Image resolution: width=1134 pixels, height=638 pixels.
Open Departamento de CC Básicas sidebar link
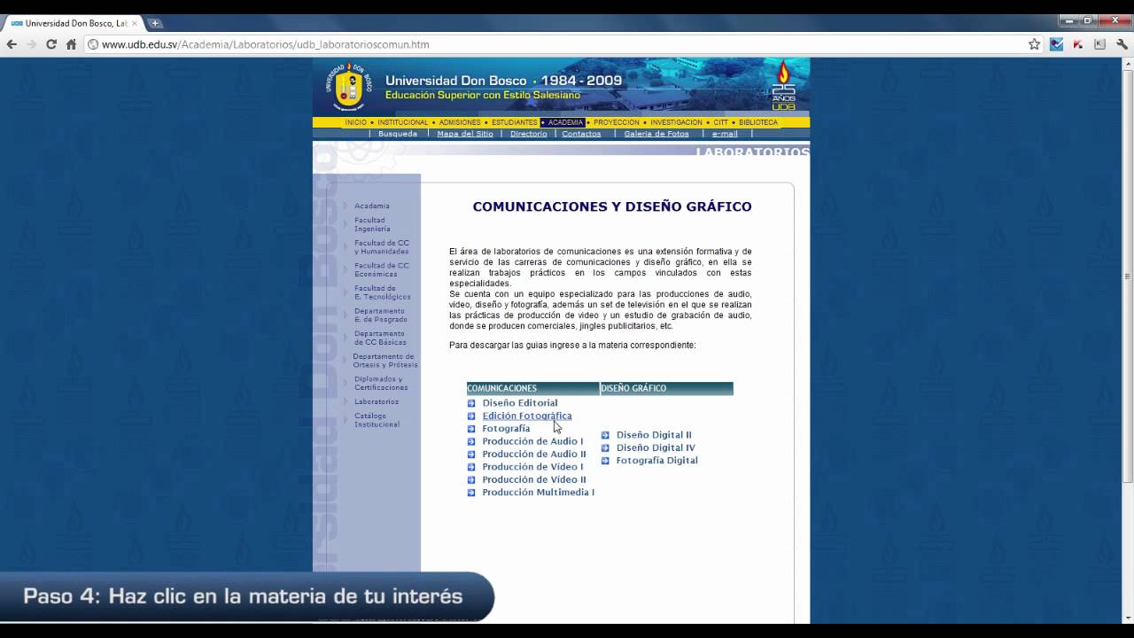click(x=380, y=338)
